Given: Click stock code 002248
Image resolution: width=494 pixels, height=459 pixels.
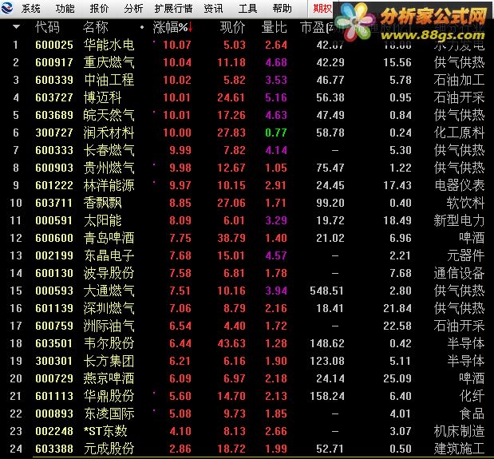Looking at the screenshot, I should click(54, 431).
